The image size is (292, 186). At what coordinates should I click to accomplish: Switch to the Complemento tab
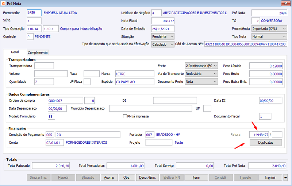(x=38, y=53)
